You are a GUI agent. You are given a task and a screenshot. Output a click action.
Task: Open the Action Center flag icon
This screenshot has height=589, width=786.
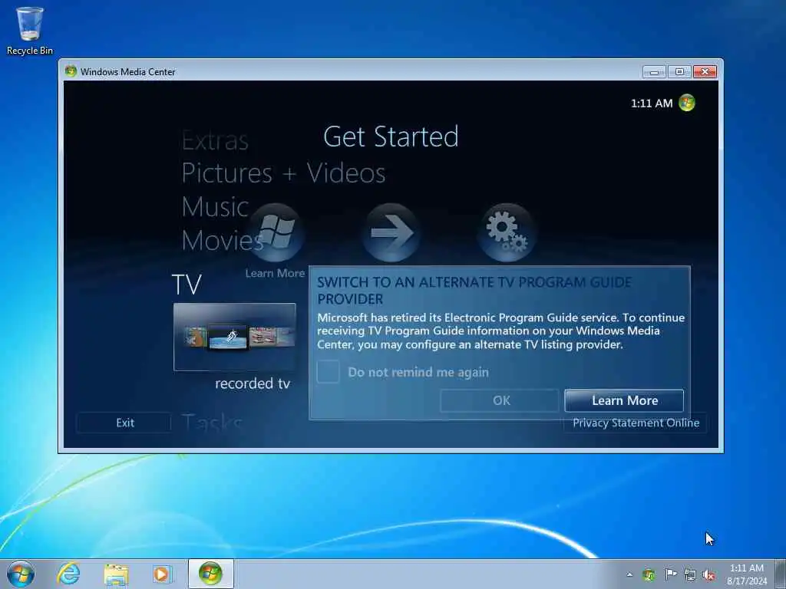(x=670, y=574)
